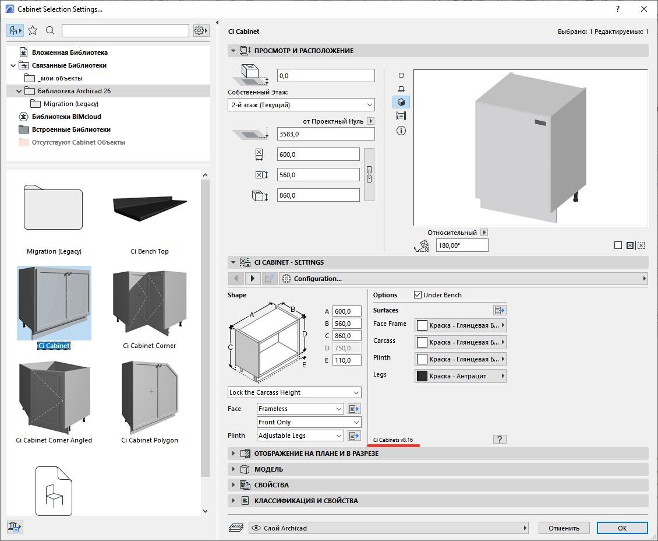Screen dimensions: 658x541
Task: Select the 3D shaded preview icon
Action: click(401, 102)
